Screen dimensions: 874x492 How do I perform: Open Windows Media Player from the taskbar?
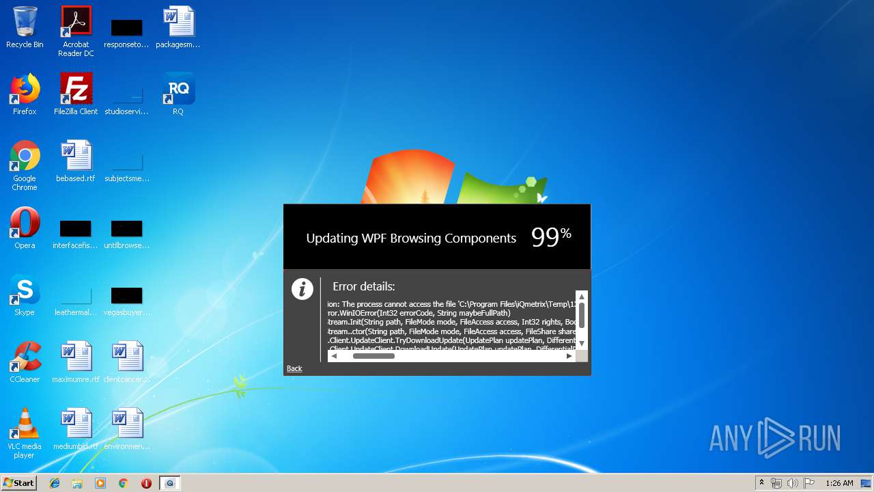click(100, 483)
